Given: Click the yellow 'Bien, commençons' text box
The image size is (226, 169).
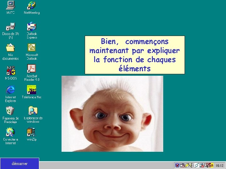Looking at the screenshot, I should tap(135, 55).
